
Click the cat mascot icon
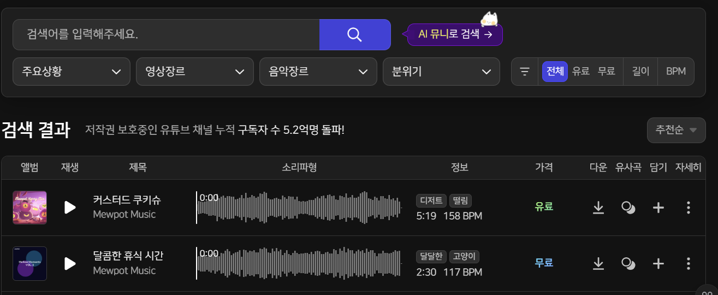[489, 19]
